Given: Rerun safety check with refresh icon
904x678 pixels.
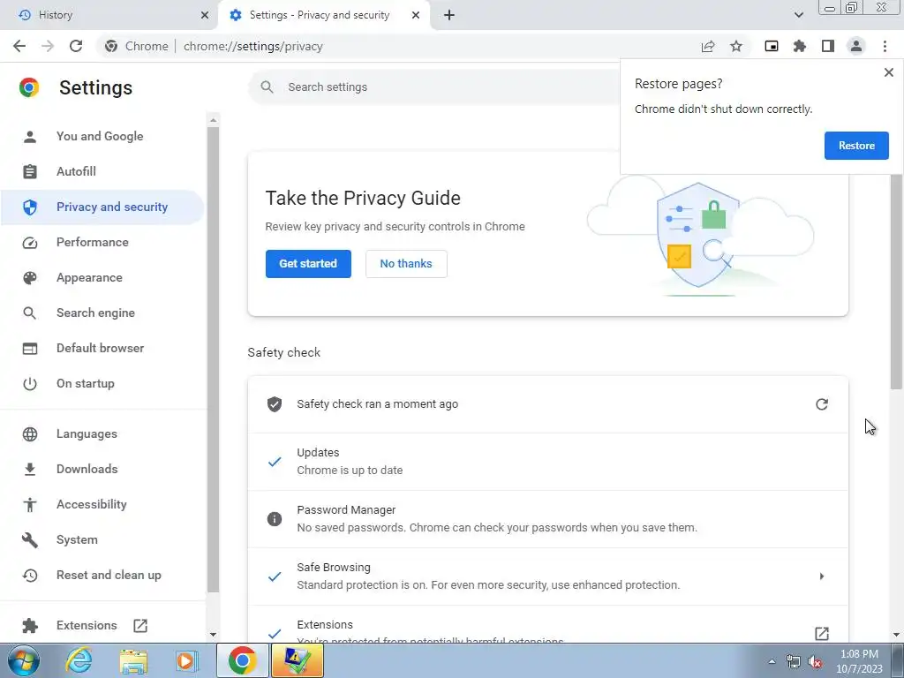Looking at the screenshot, I should [x=822, y=404].
